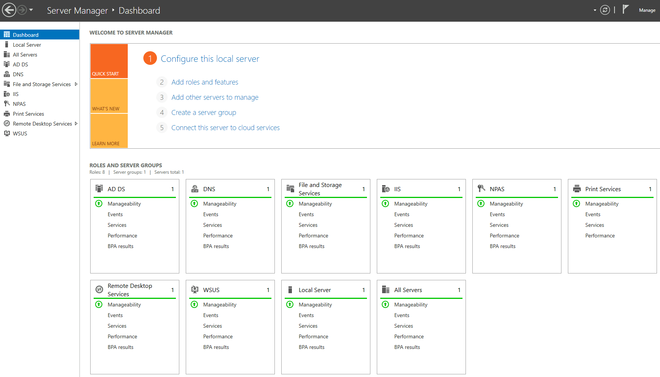Click Configure this local server link

[210, 59]
